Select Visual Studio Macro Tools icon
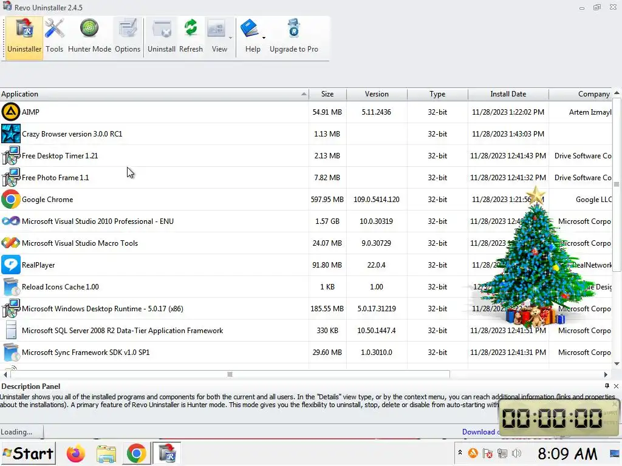The image size is (622, 466). [x=11, y=243]
